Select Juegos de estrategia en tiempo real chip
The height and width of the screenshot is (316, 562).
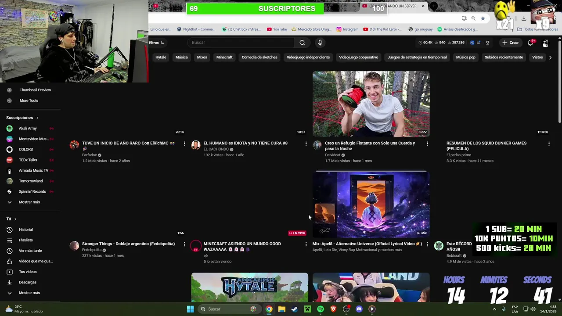417,57
